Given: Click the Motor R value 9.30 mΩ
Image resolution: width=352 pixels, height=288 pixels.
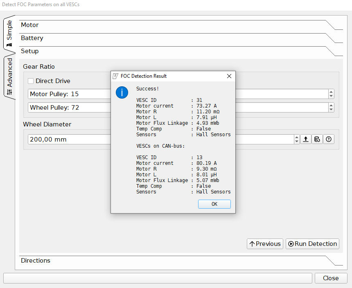Looking at the screenshot, I should click(207, 169).
